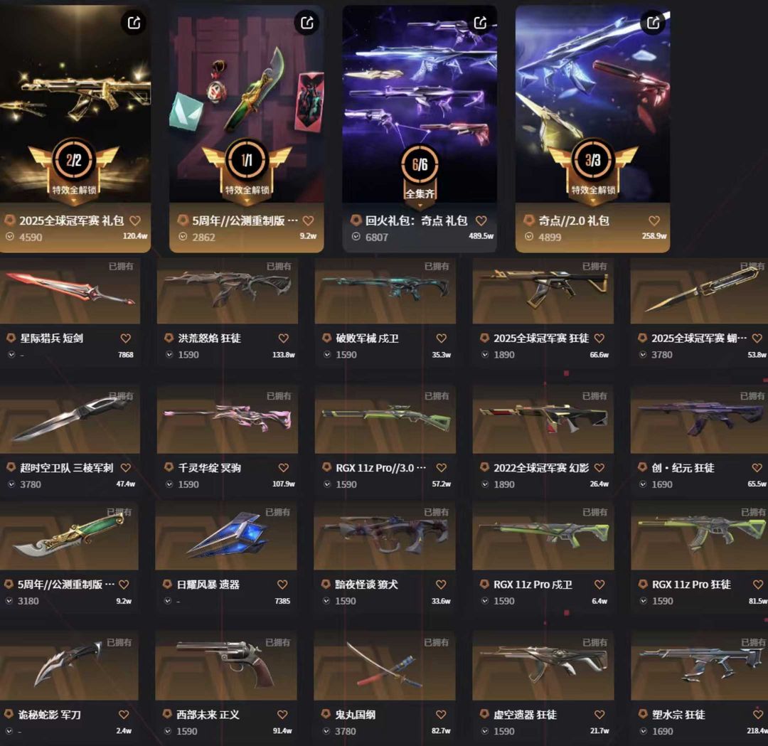Click share icon on 5周年//公测重制版 bundle
The width and height of the screenshot is (768, 746).
(307, 23)
